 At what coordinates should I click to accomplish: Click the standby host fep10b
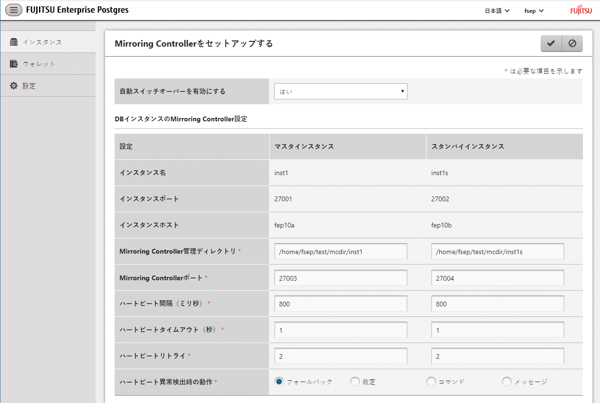(441, 225)
